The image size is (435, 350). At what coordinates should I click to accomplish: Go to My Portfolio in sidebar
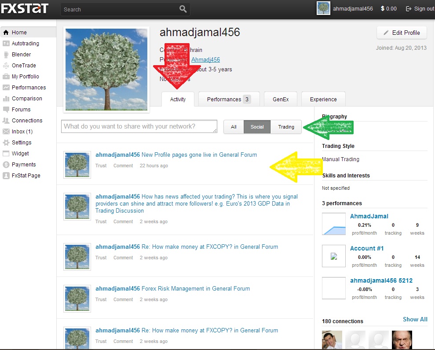(x=25, y=77)
